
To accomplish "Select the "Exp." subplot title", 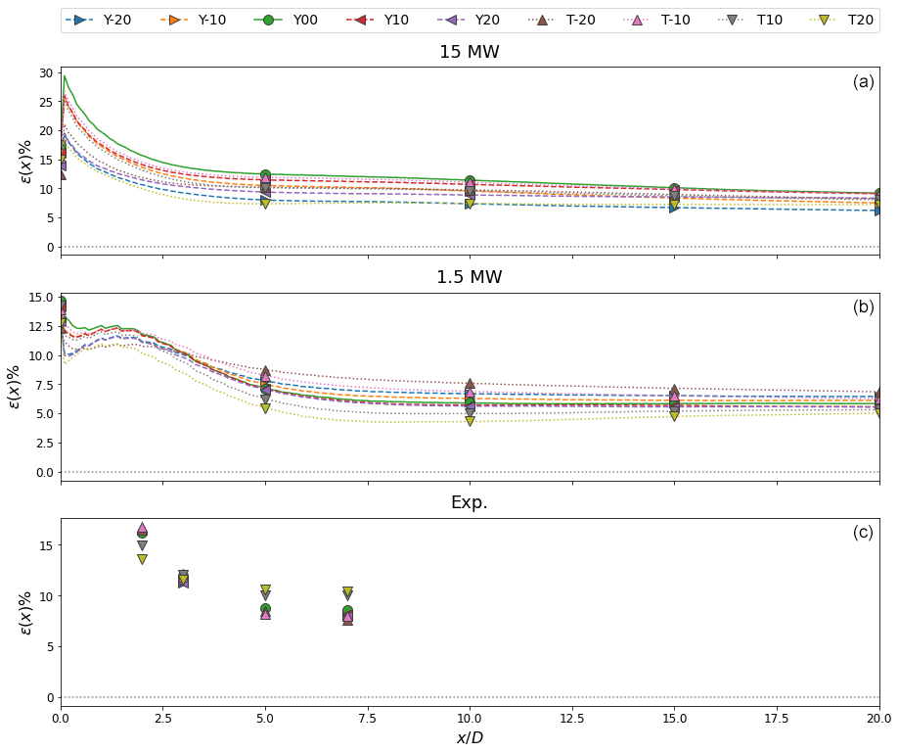I will 470,502.
